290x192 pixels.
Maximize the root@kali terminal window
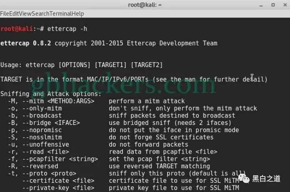coord(273,5)
